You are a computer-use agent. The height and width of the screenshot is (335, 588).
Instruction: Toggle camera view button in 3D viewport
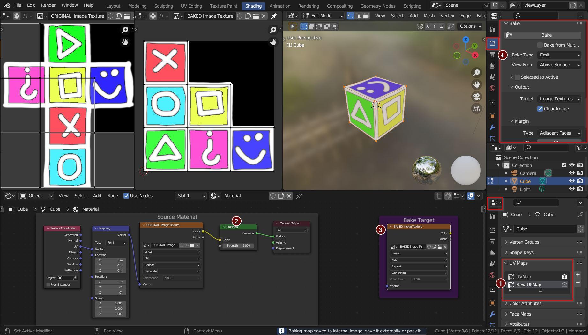[477, 97]
